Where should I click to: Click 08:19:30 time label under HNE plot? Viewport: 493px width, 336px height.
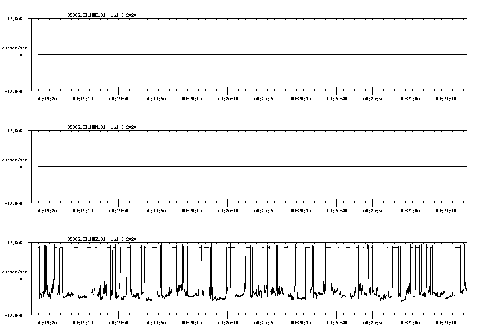coord(83,99)
